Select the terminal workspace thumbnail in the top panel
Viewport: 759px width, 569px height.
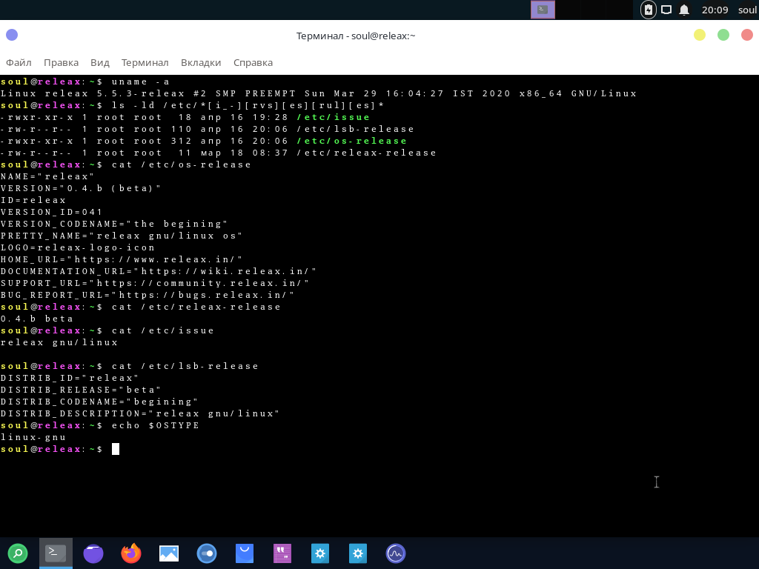[x=543, y=10]
